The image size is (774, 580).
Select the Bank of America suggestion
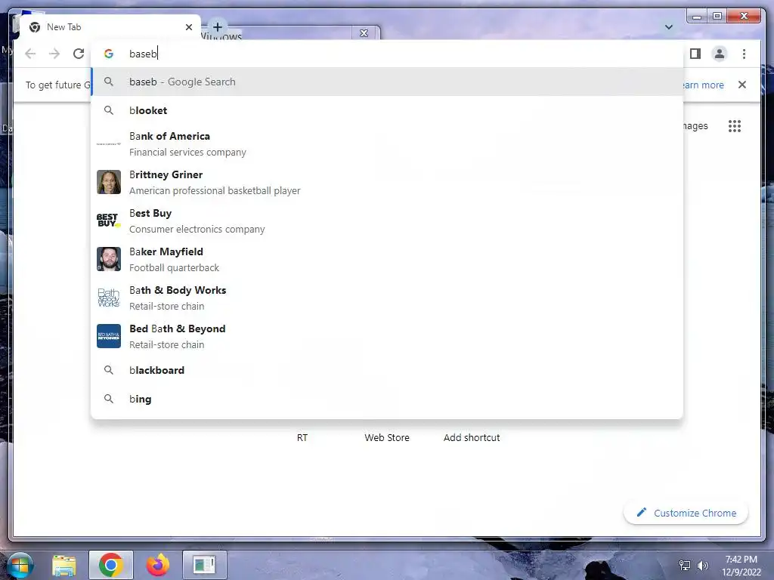point(387,144)
